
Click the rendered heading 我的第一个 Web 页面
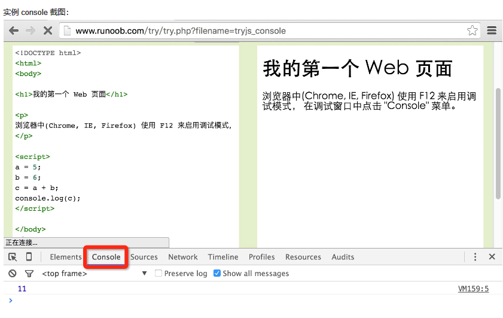click(358, 68)
